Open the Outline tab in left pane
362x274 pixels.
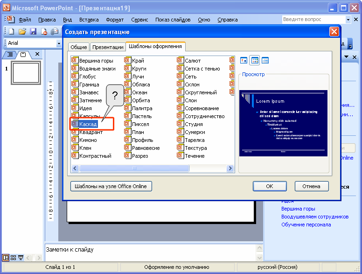pos(10,55)
